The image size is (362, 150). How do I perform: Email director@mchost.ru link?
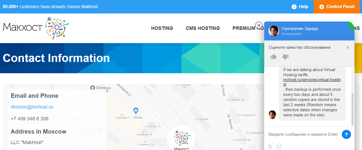pyautogui.click(x=32, y=107)
